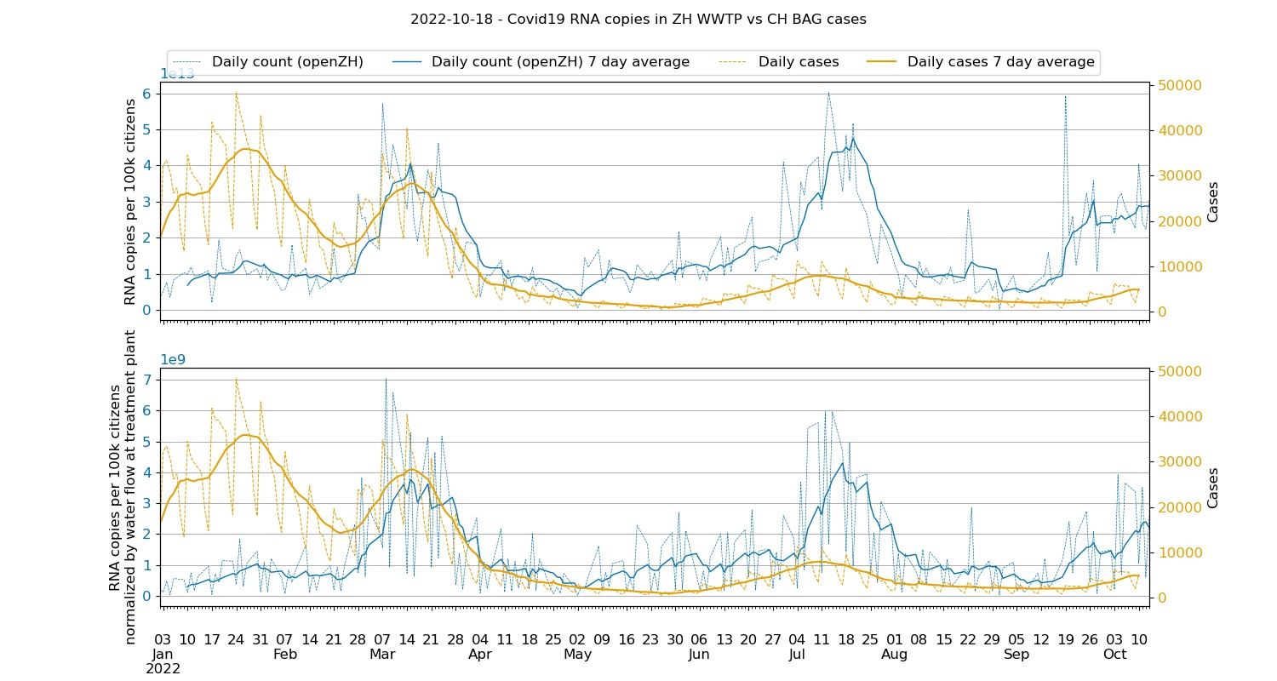Click the '7' tick on bottom-left y-axis
Image resolution: width=1277 pixels, height=681 pixels.
(x=146, y=380)
